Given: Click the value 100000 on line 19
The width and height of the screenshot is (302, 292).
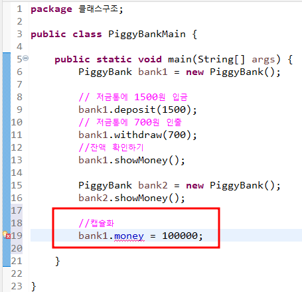Looking at the screenshot, I should (x=180, y=236).
